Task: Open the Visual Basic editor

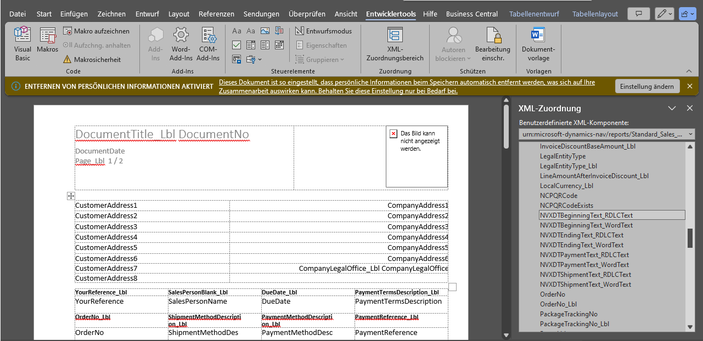Action: pyautogui.click(x=23, y=44)
